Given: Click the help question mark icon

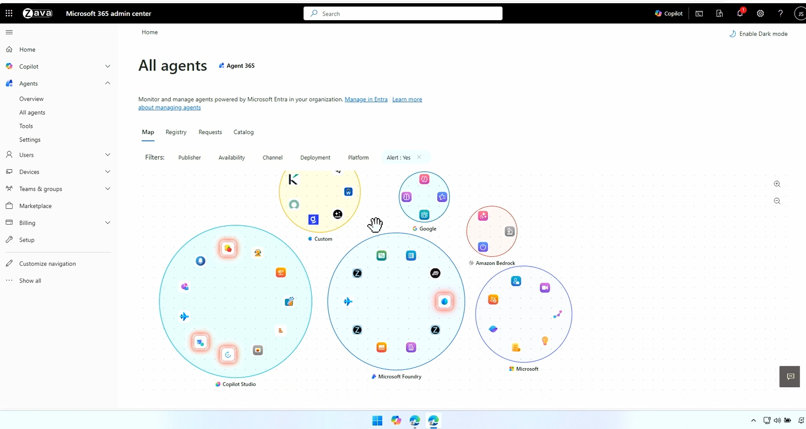Looking at the screenshot, I should click(x=780, y=14).
